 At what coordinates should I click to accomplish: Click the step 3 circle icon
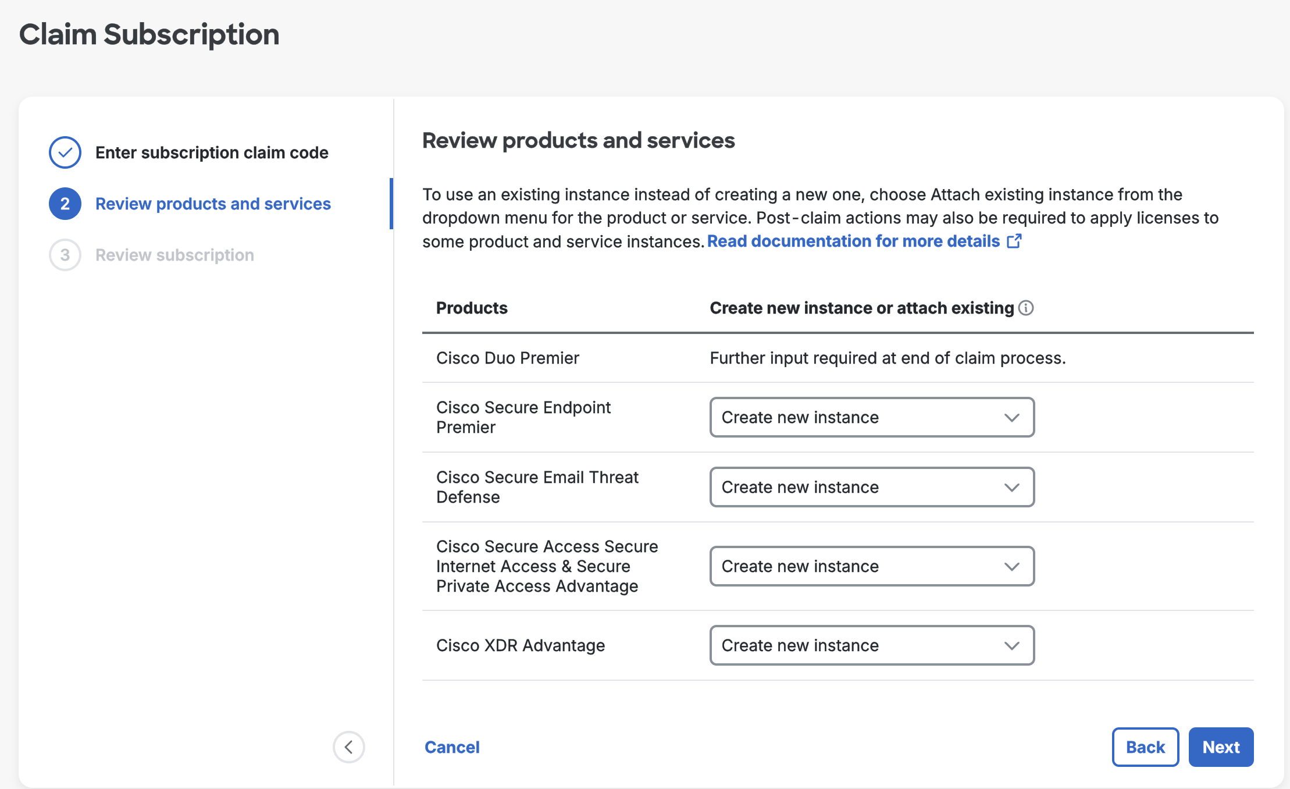click(65, 255)
